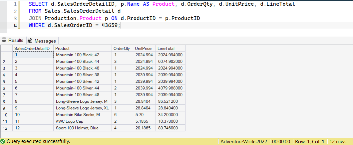Image resolution: width=353 pixels, height=145 pixels.
Task: Select row header 12 in results
Action: click(7, 128)
